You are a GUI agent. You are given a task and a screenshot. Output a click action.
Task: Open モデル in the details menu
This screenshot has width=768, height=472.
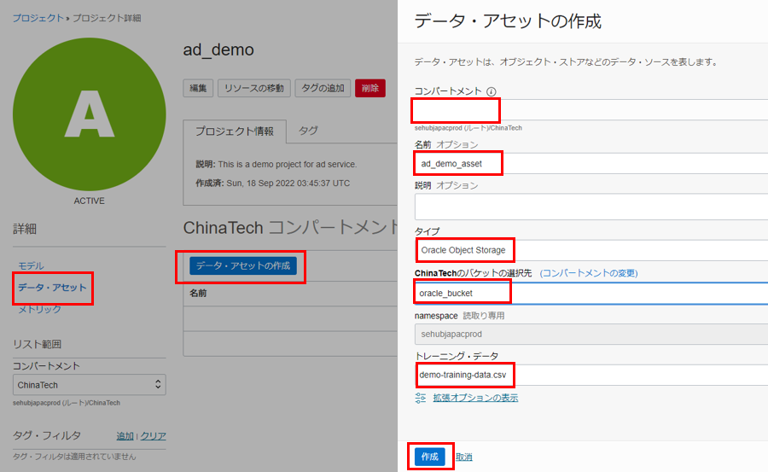(x=31, y=265)
